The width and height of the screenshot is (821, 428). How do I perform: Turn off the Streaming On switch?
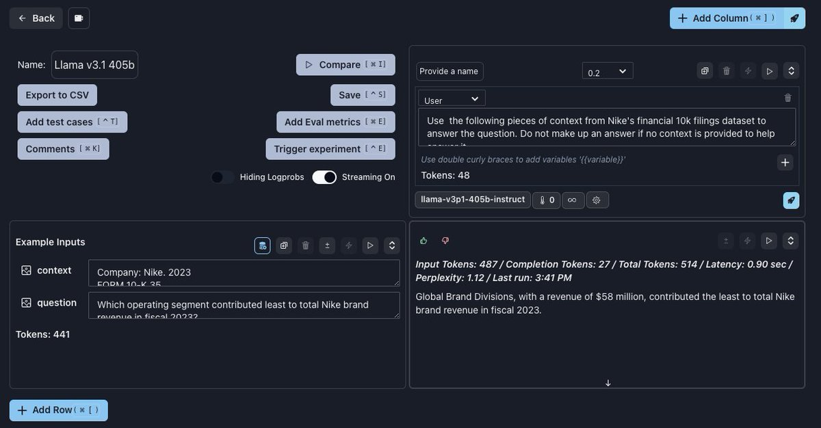(324, 177)
